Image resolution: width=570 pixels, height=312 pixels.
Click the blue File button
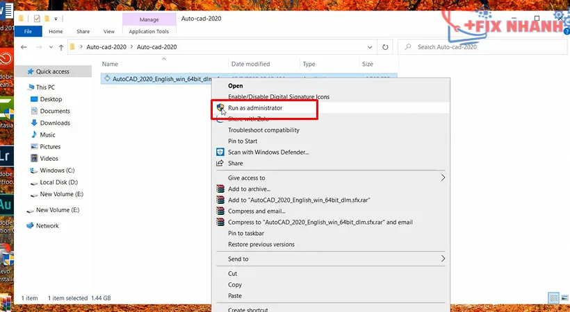click(28, 31)
